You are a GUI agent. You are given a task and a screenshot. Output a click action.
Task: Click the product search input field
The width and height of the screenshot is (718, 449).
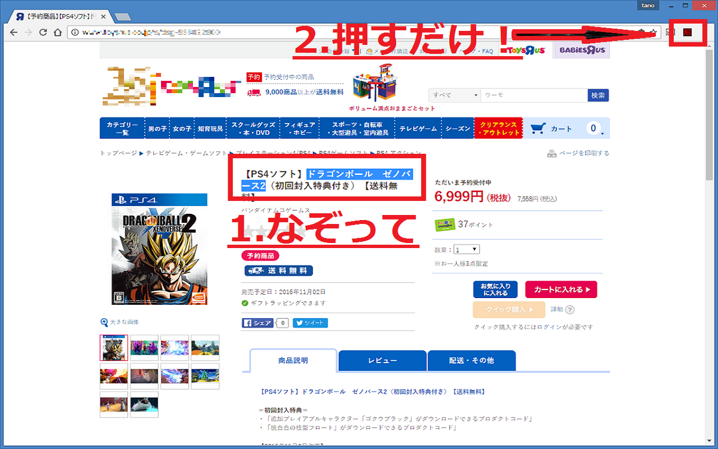(534, 95)
